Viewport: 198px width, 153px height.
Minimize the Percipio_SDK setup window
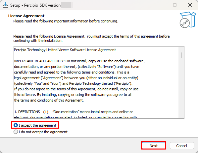pyautogui.click(x=160, y=5)
